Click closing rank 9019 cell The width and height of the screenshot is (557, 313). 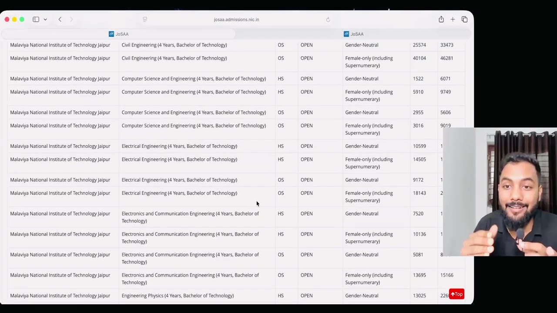click(446, 126)
